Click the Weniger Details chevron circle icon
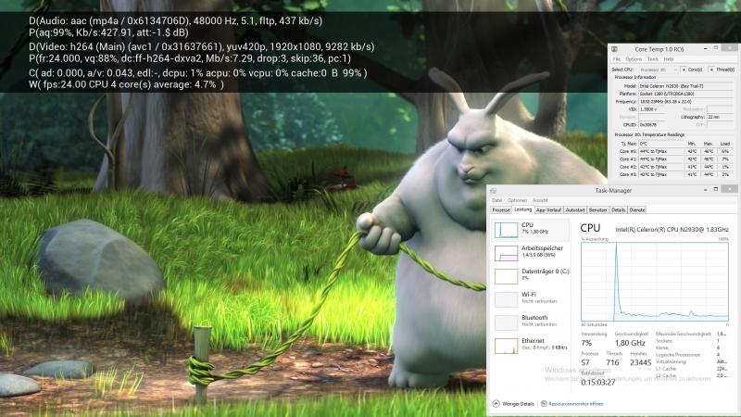Screen dimensions: 741x417 tap(496, 404)
